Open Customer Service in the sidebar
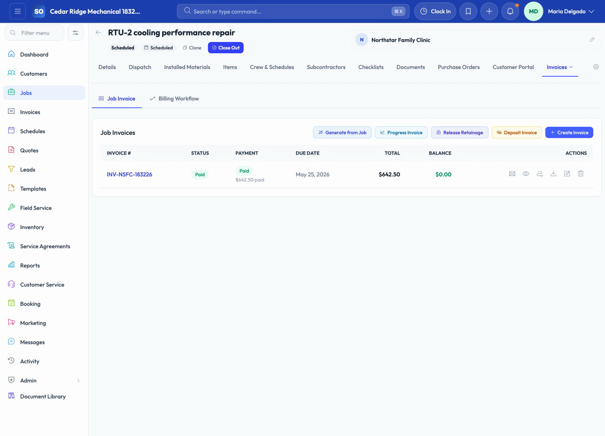Screen dimensions: 605x436 pos(44,285)
